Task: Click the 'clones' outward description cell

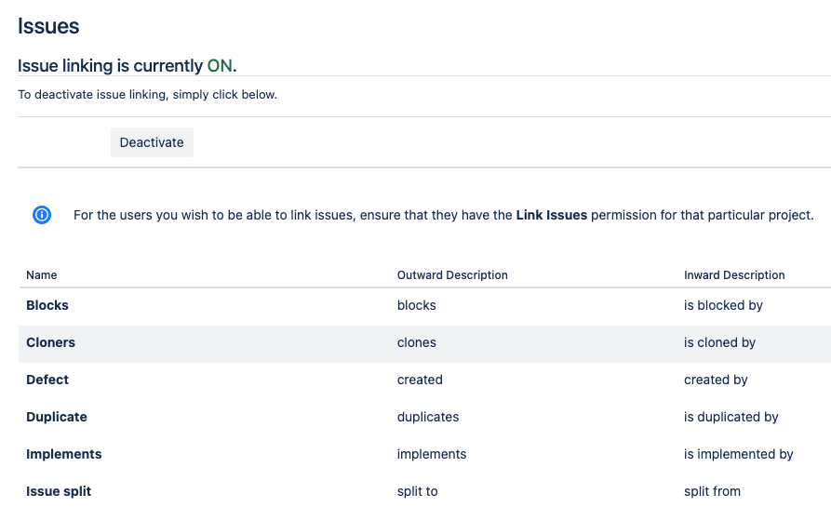Action: (x=416, y=342)
